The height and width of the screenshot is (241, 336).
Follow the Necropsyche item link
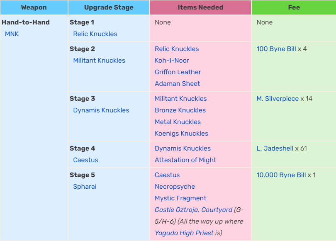tap(175, 186)
